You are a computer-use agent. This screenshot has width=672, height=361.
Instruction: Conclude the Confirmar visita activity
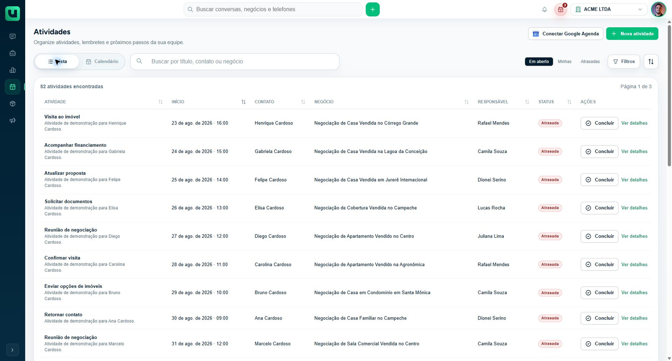[599, 264]
